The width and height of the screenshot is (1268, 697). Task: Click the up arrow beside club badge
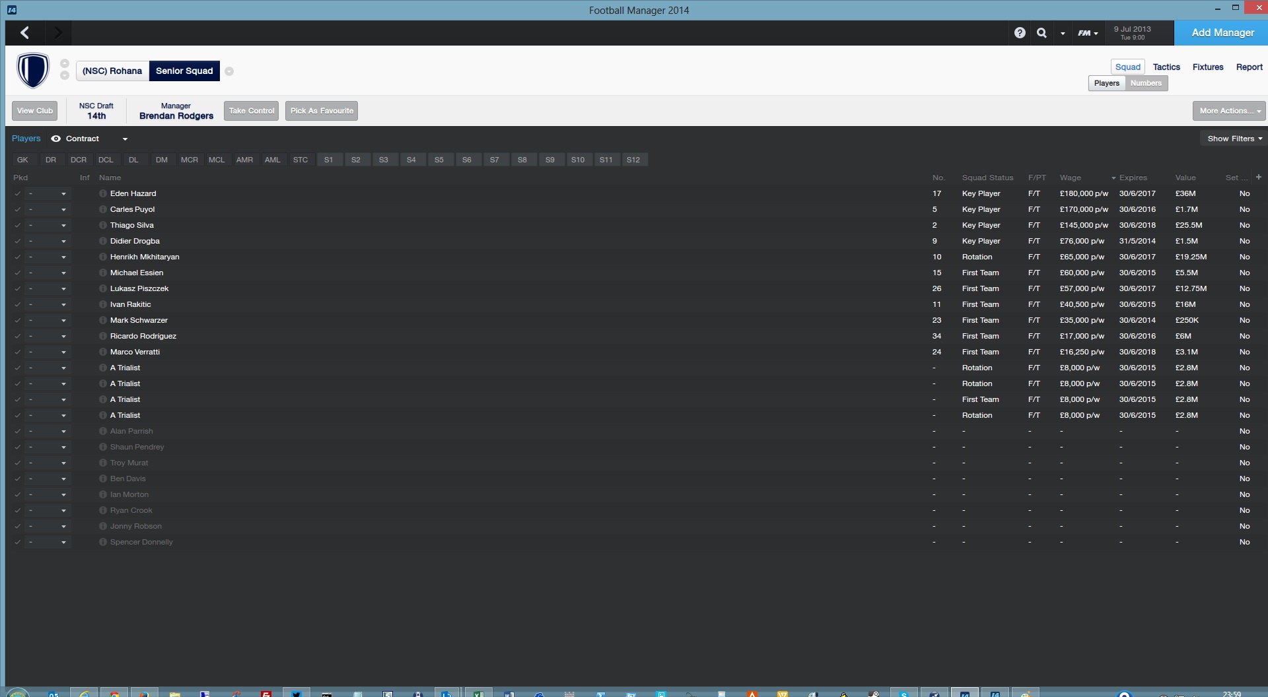[x=65, y=63]
